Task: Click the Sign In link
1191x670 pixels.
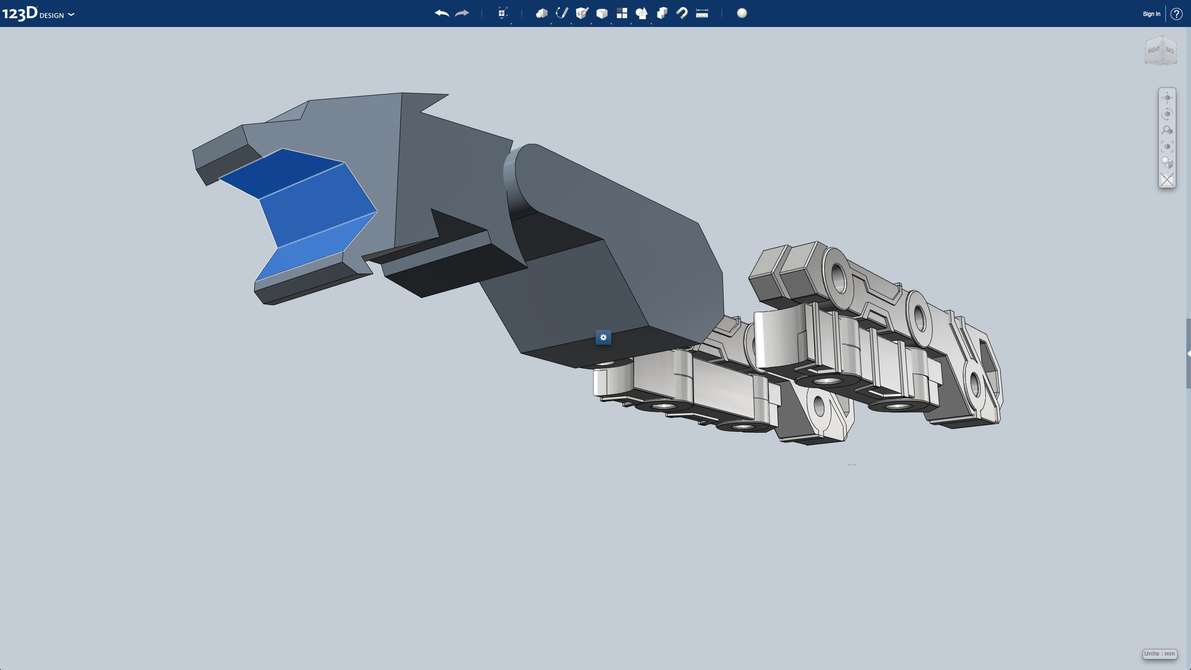Action: click(1151, 13)
